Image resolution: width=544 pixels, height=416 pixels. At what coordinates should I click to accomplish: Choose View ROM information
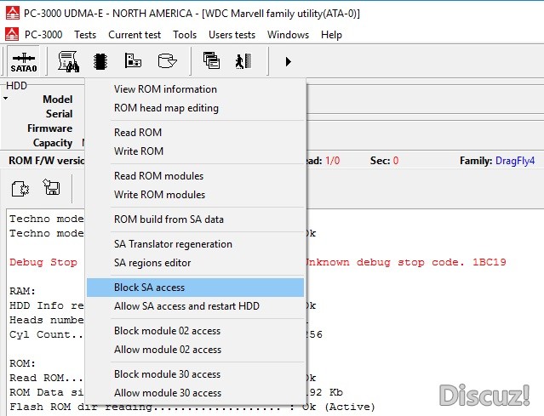[165, 89]
